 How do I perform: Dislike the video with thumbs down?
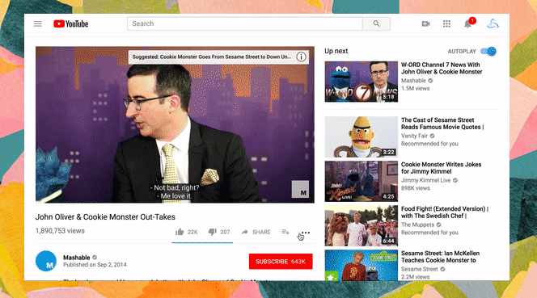213,232
